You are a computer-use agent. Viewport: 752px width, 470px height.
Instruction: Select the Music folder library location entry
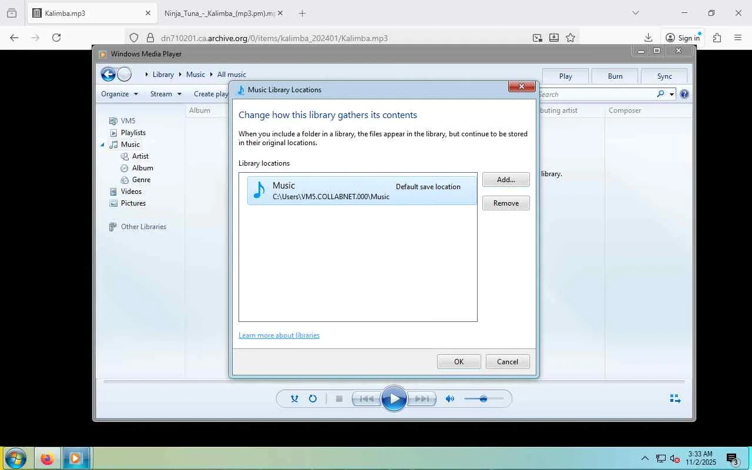[362, 190]
